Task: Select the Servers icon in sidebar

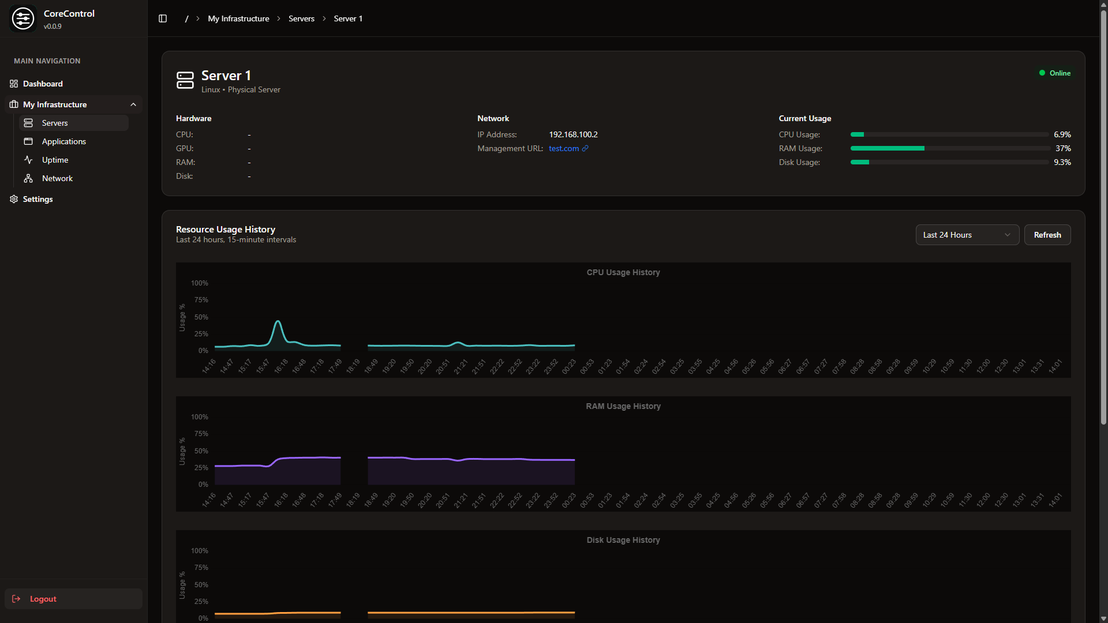Action: (x=28, y=123)
